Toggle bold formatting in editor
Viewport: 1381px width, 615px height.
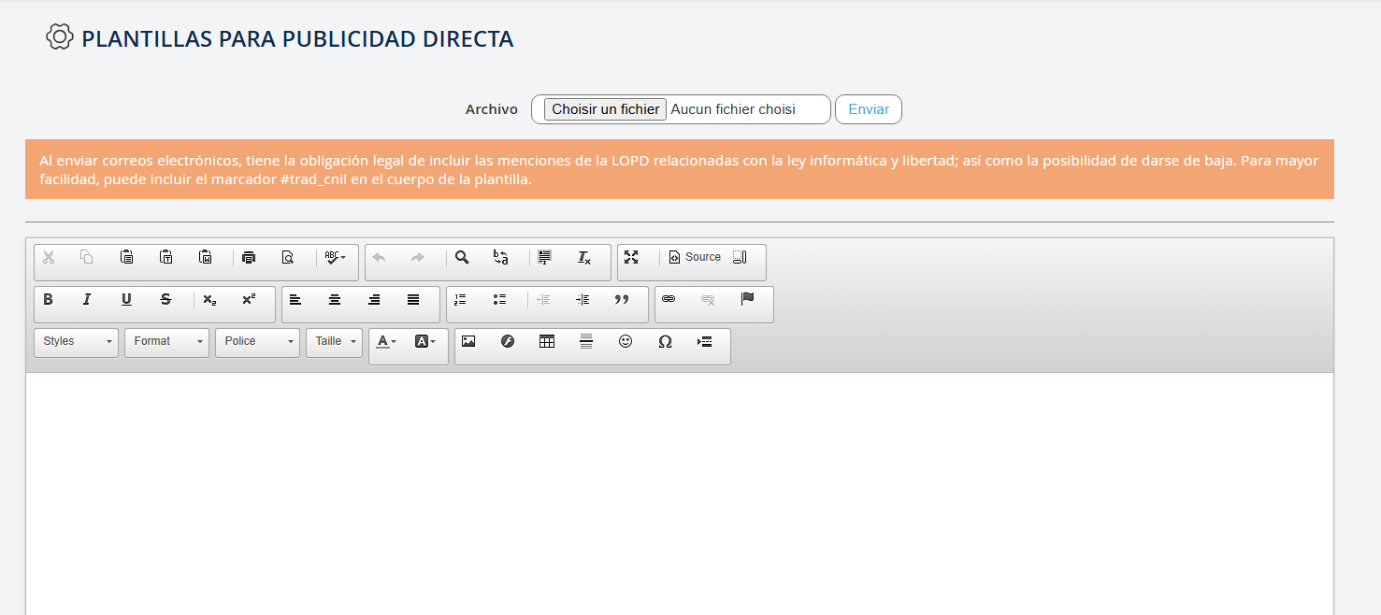[49, 300]
